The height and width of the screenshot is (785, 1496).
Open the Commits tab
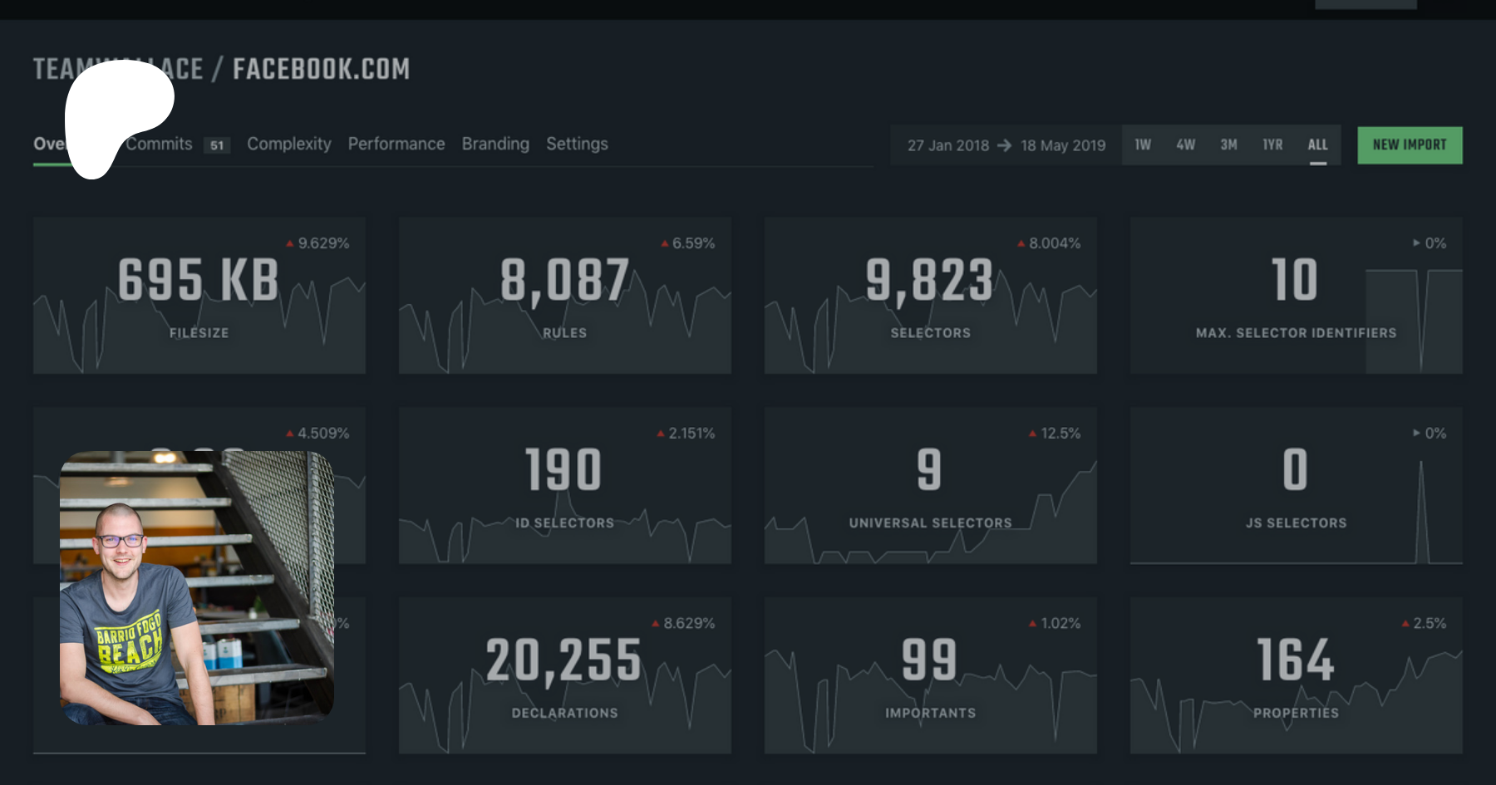(x=160, y=145)
